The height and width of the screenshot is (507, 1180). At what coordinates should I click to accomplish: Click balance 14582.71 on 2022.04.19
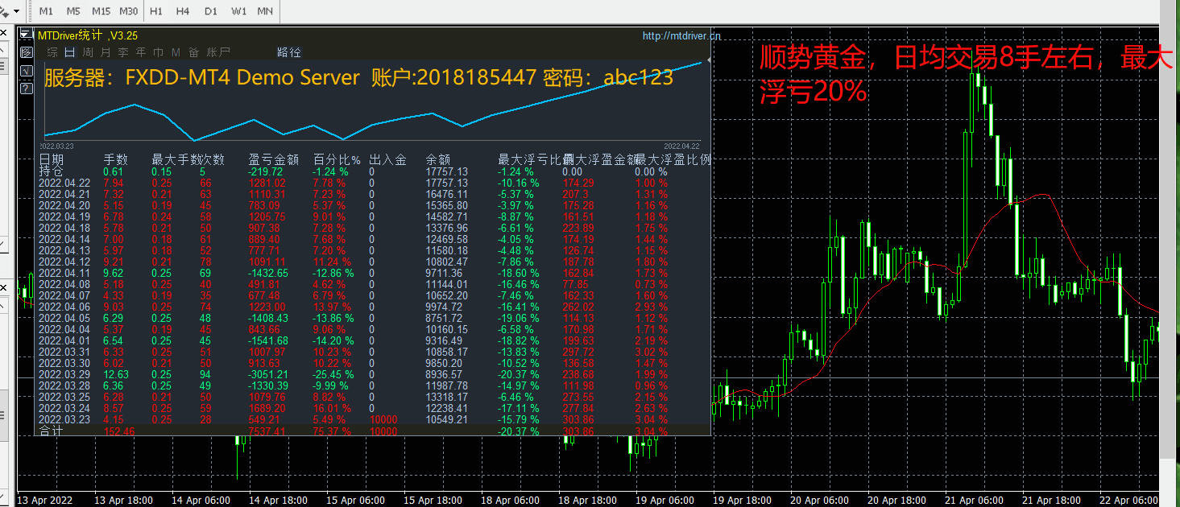[x=446, y=216]
